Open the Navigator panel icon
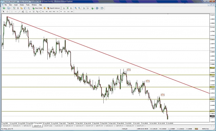The width and height of the screenshot is (216, 131). click(21, 8)
